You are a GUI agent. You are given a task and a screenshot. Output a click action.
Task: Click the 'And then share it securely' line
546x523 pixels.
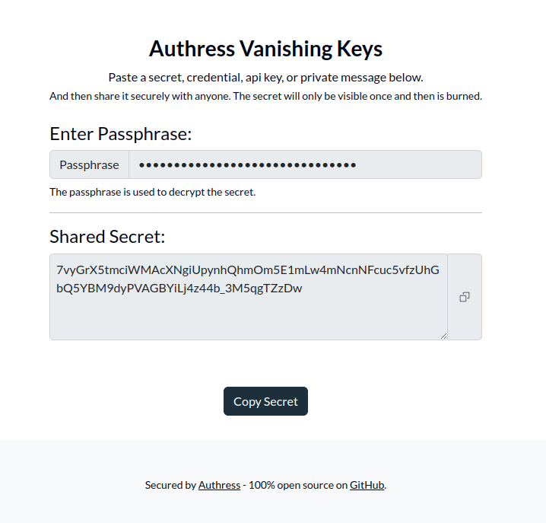[265, 97]
